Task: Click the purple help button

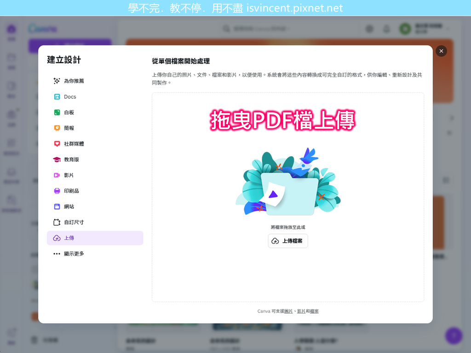Action: coord(454,336)
